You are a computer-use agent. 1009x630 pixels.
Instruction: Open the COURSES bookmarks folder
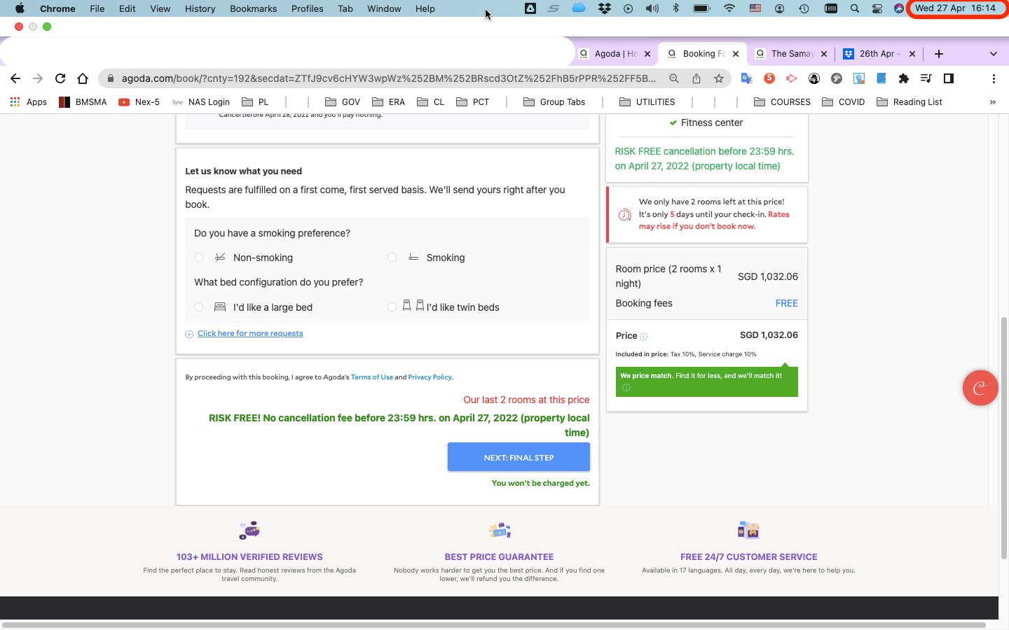point(782,102)
